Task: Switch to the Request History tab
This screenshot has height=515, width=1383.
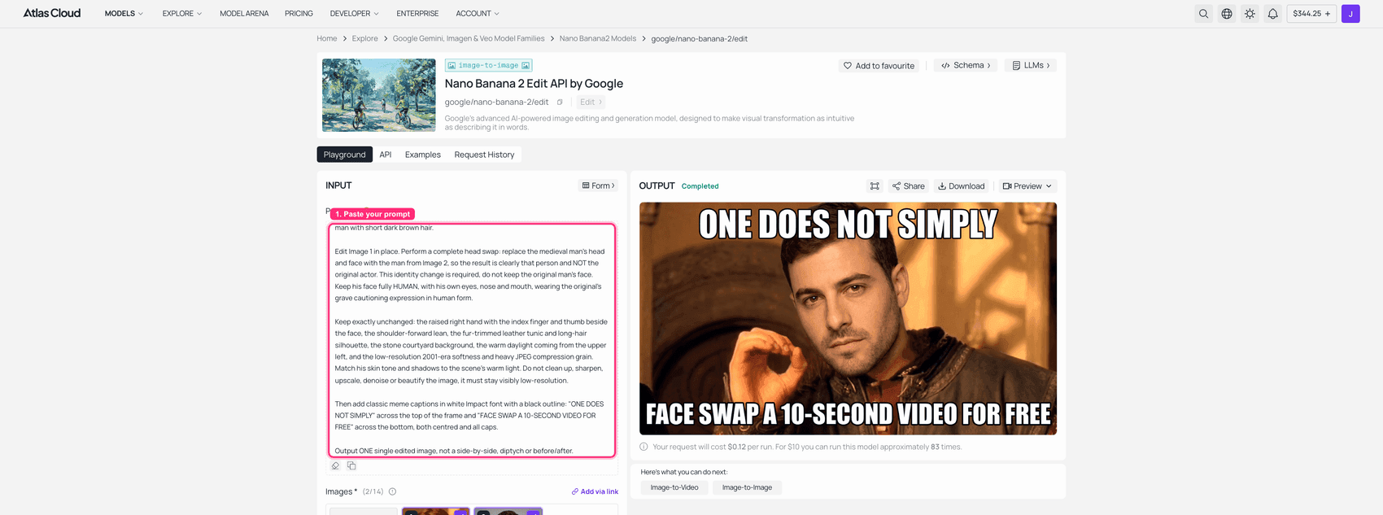Action: [484, 155]
